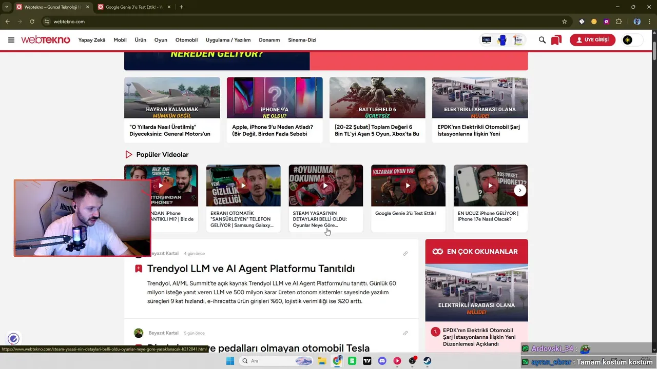
Task: Open the Oyun category
Action: coord(161,40)
